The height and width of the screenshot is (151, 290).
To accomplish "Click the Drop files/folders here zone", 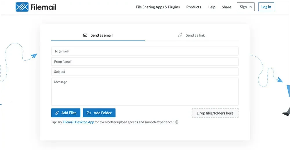I will (215, 113).
